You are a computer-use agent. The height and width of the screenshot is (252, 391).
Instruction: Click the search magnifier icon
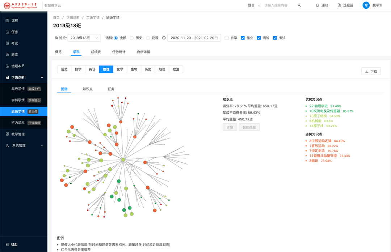pos(299,5)
